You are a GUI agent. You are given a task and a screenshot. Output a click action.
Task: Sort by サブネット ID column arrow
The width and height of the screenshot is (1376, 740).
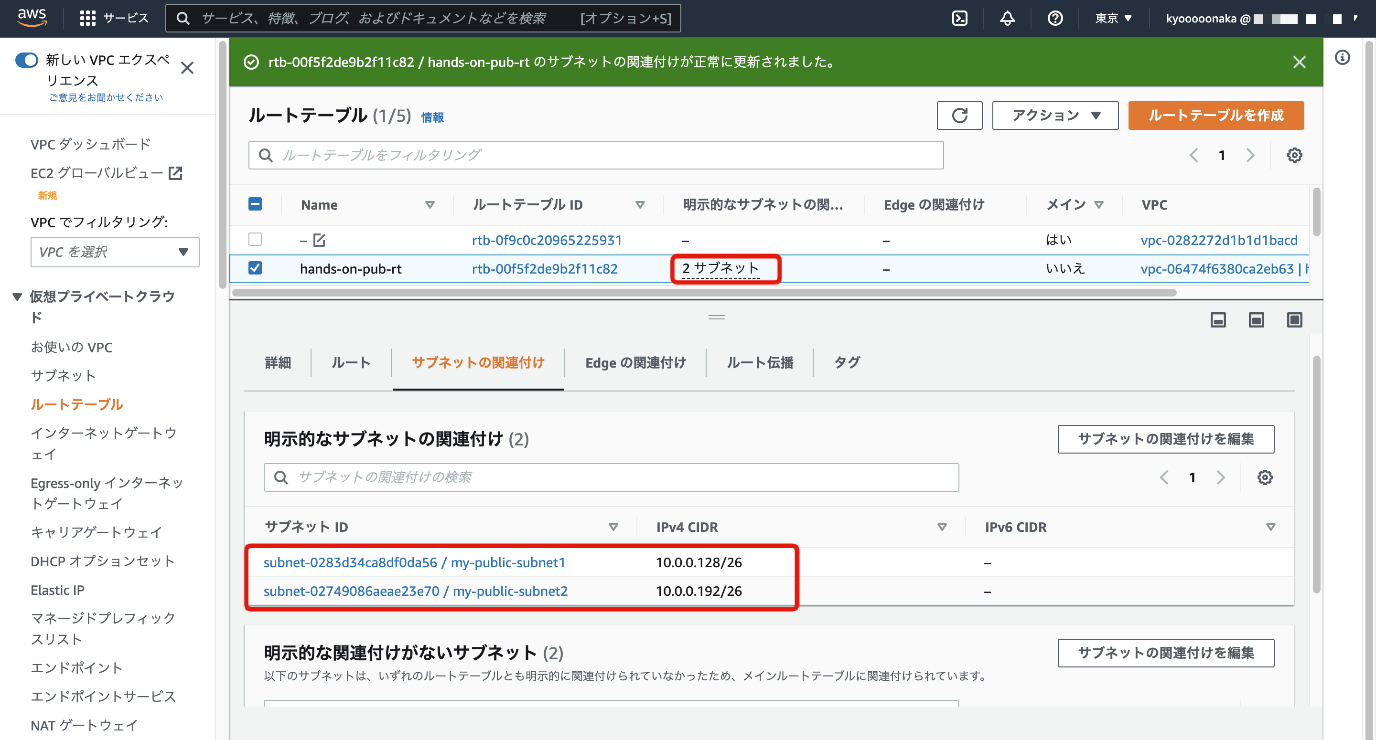[x=614, y=527]
